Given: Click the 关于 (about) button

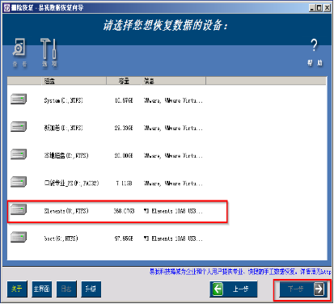Looking at the screenshot, I should (17, 289).
